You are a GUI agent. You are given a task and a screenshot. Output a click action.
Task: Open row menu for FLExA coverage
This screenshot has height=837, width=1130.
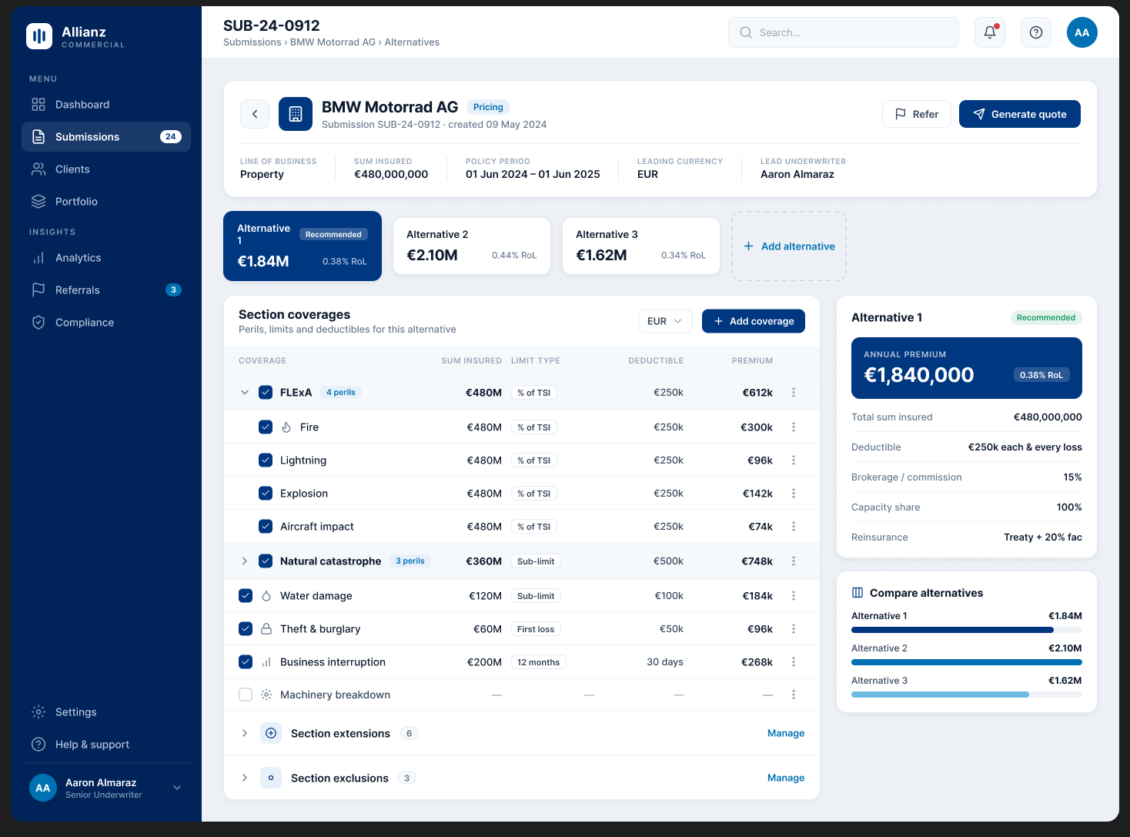click(x=794, y=393)
